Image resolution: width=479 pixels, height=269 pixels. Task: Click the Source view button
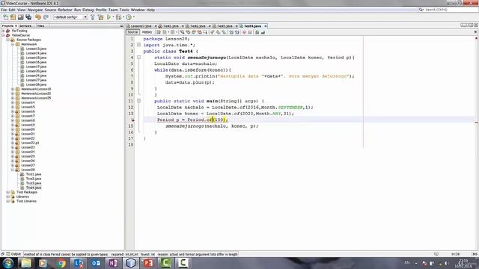132,32
